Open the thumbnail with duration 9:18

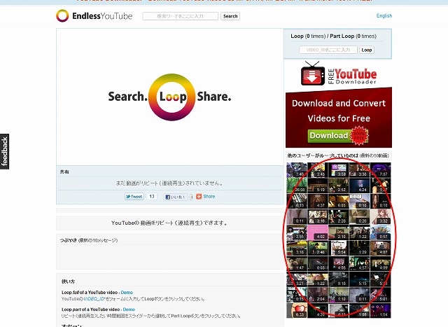[x=339, y=279]
